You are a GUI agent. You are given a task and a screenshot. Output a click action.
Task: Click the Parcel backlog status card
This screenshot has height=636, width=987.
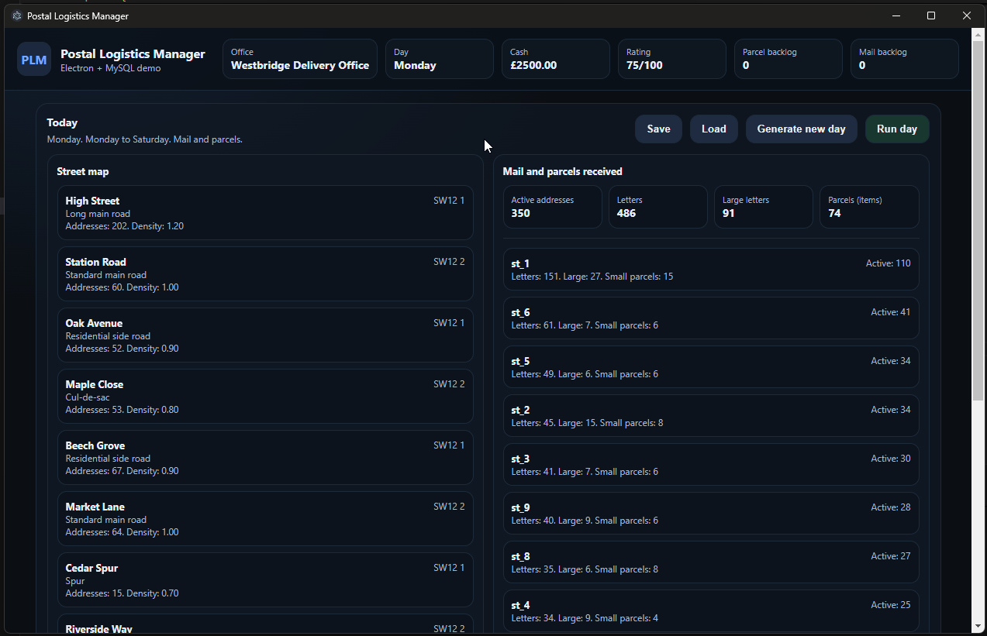(x=788, y=59)
